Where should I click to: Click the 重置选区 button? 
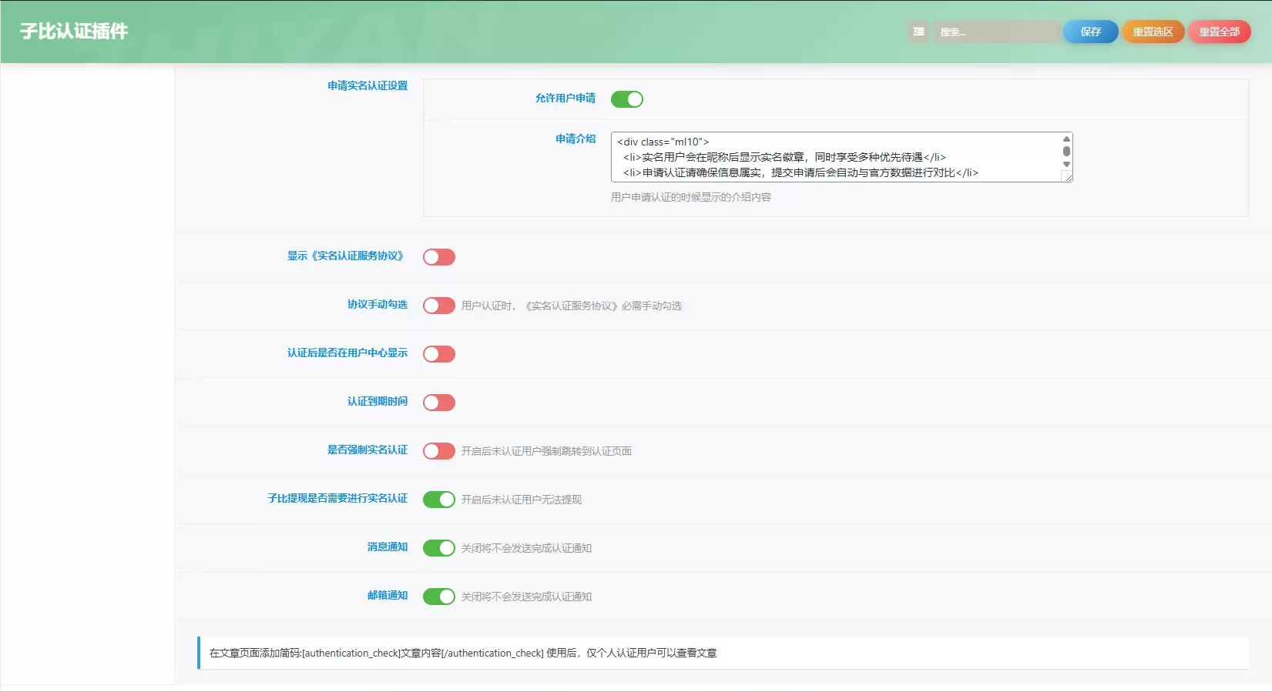[1153, 32]
